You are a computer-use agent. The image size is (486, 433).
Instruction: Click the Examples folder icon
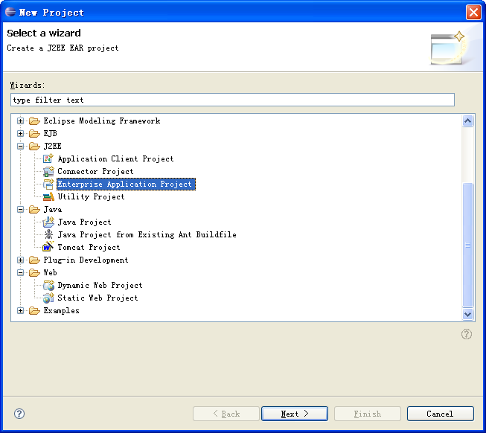tap(34, 311)
